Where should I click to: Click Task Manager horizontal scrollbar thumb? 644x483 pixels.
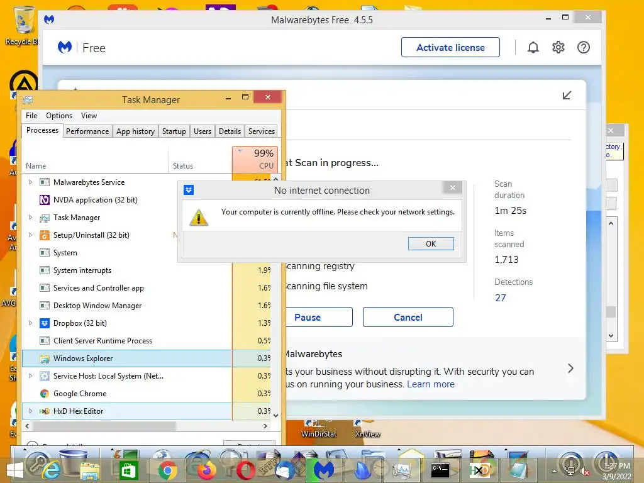[105, 426]
